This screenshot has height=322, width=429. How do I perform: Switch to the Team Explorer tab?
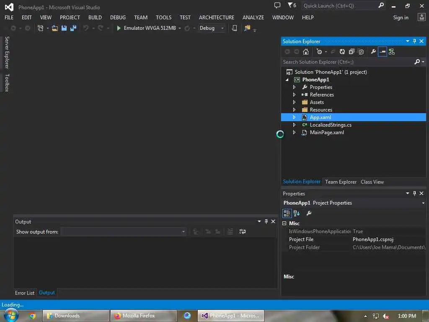(341, 182)
